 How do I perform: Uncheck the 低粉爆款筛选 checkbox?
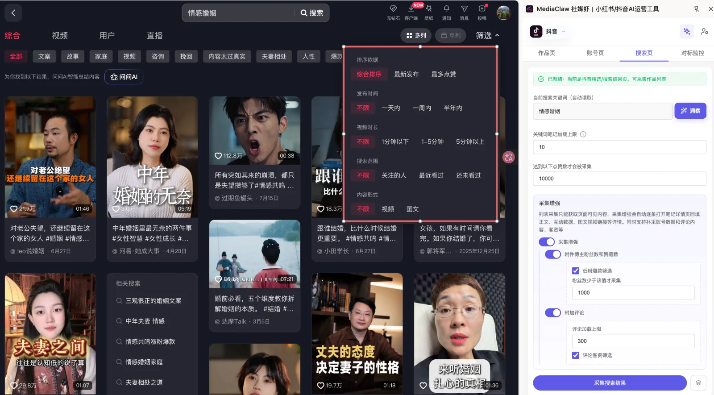[576, 271]
